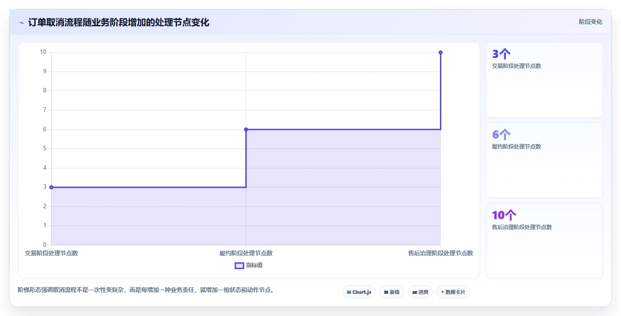Click the x-axis label 履约阶段处理节点数
Image resolution: width=621 pixels, height=316 pixels.
coord(246,253)
